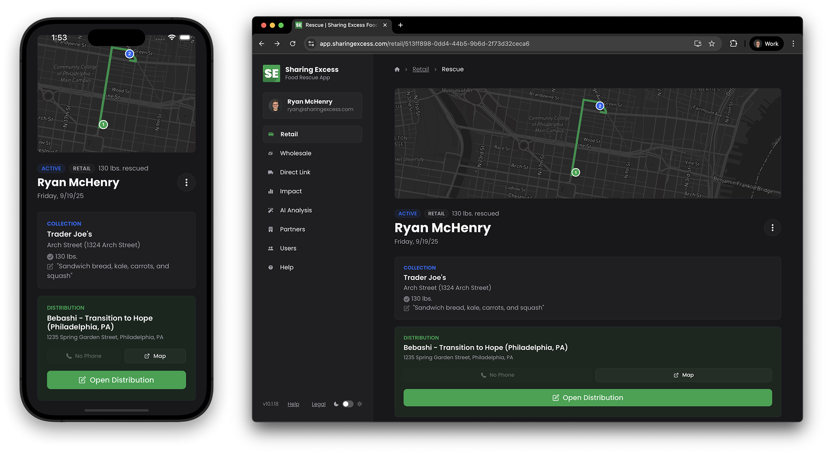Select Wholesale in the sidebar

(295, 153)
